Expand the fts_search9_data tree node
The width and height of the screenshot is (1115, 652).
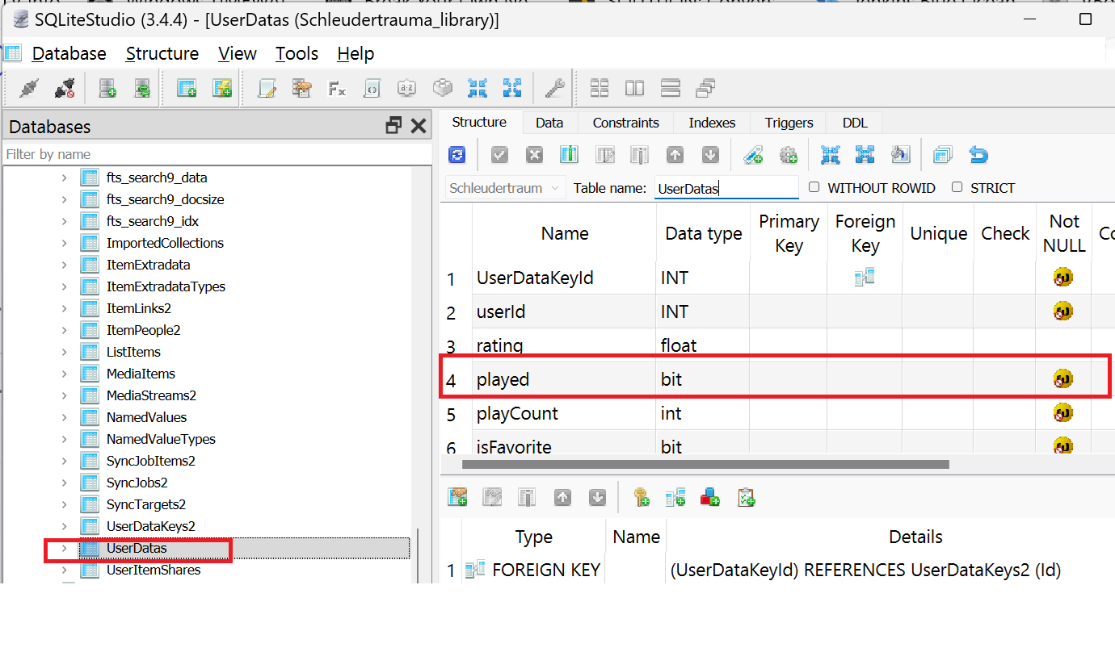[x=65, y=178]
